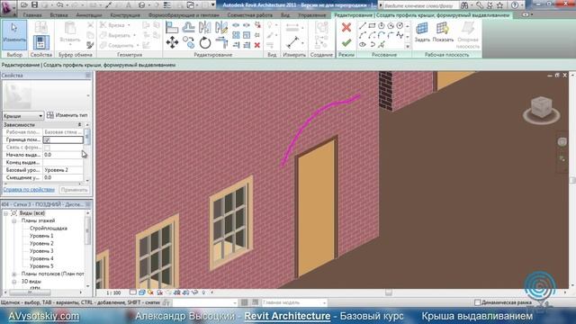Collapse the Виды (все) tree node
The height and width of the screenshot is (324, 576).
6,213
